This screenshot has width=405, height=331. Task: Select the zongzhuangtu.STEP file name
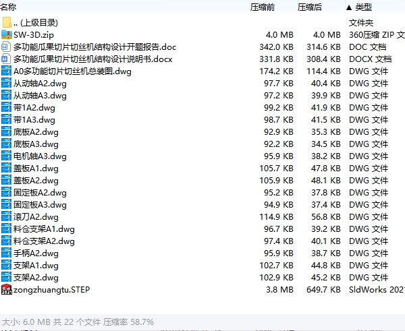(52, 289)
